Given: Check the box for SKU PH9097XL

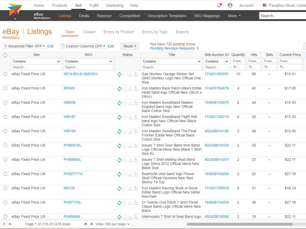Looking at the screenshot, I should pos(6,145).
